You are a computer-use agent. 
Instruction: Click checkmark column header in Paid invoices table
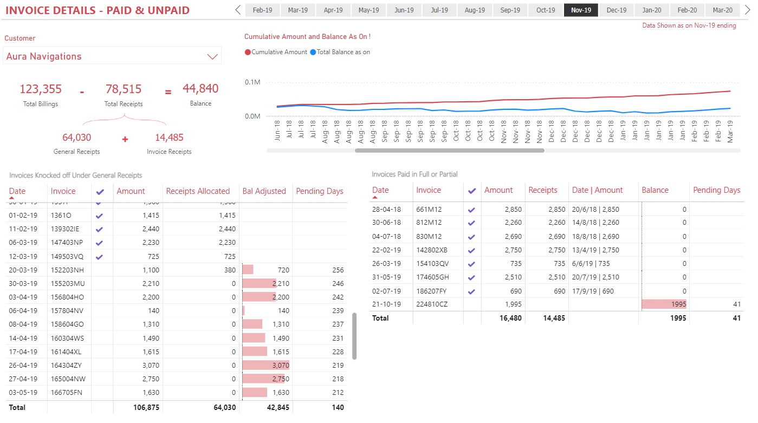pos(472,191)
